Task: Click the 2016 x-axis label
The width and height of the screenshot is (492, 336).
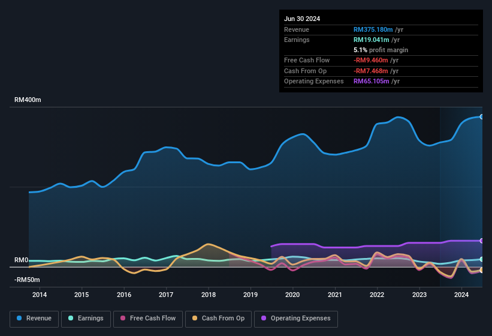Action: tap(124, 295)
